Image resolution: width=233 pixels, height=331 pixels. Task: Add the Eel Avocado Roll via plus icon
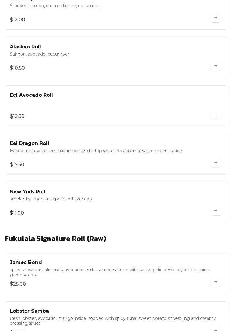click(x=216, y=114)
